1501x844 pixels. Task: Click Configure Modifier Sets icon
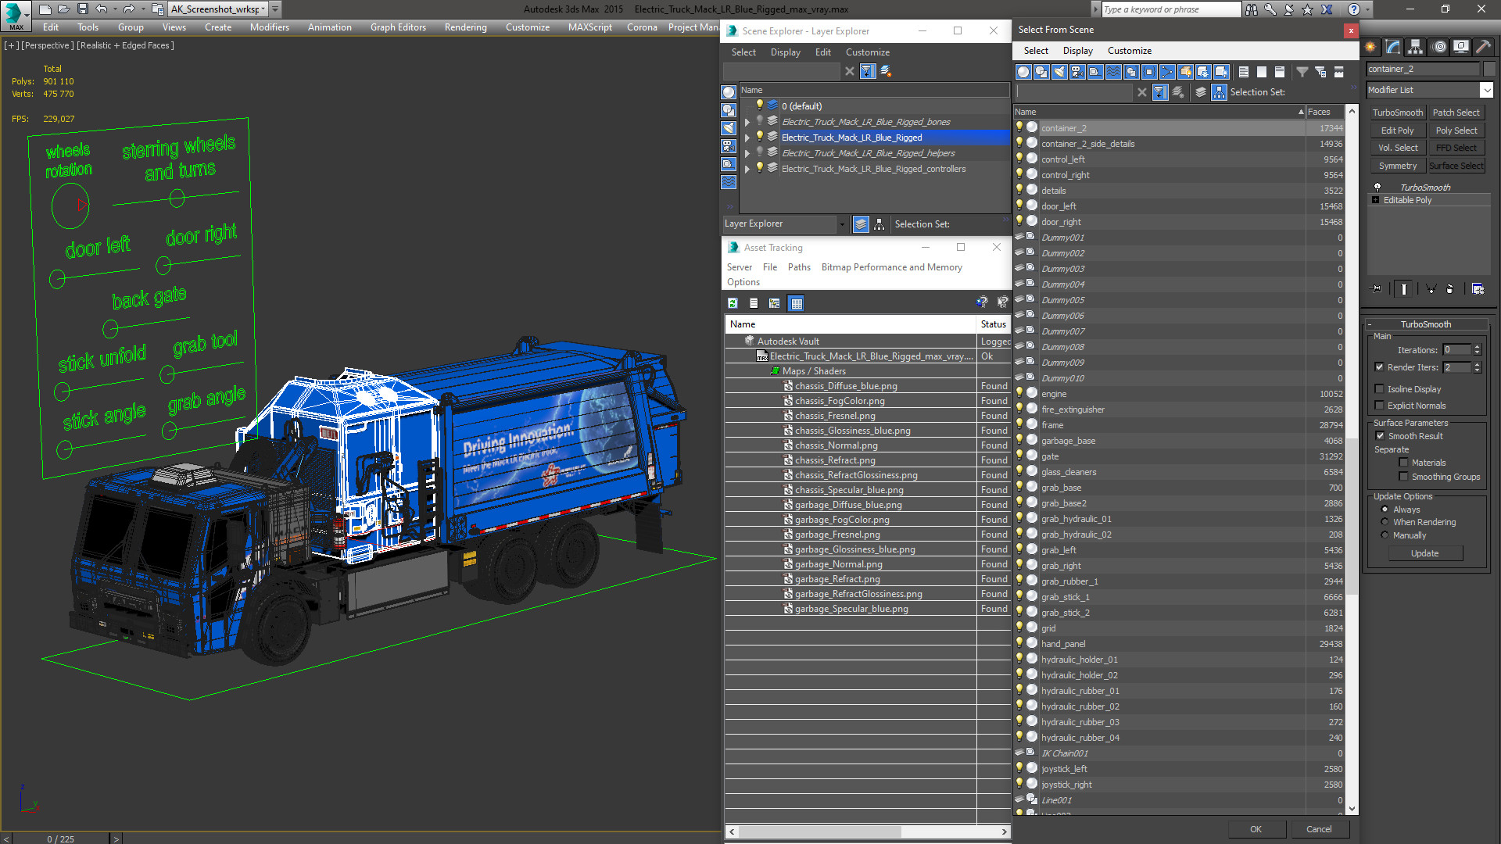coord(1478,289)
